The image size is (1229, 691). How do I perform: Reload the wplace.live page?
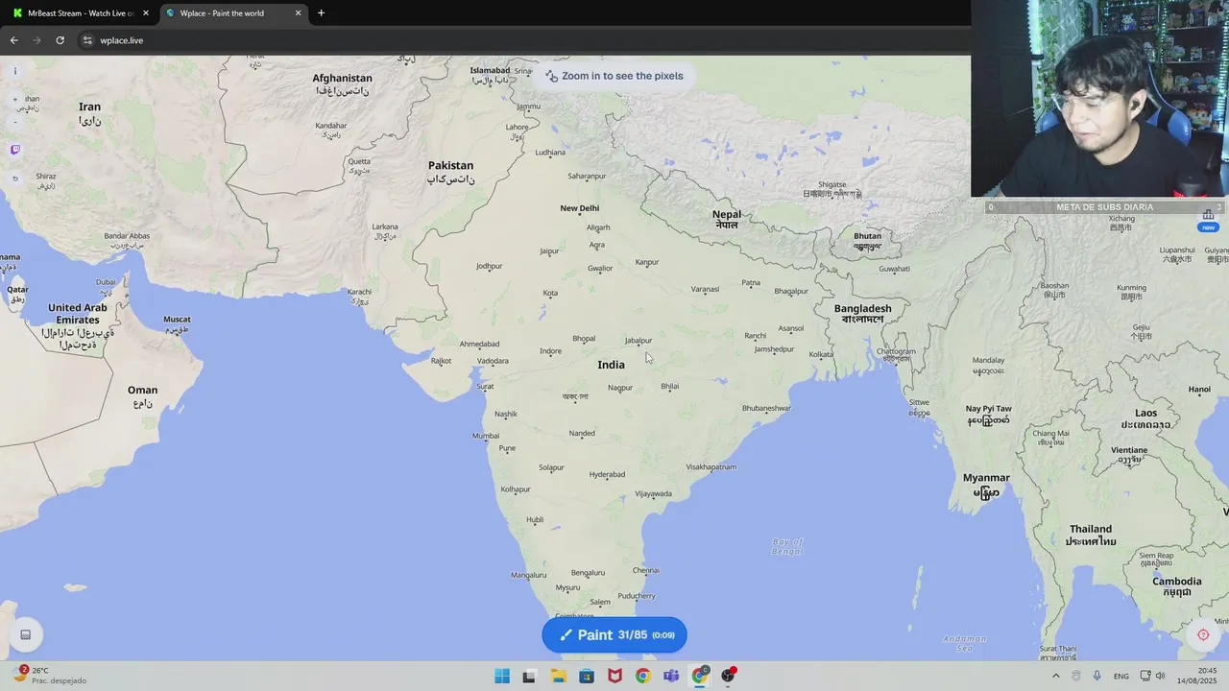tap(60, 40)
